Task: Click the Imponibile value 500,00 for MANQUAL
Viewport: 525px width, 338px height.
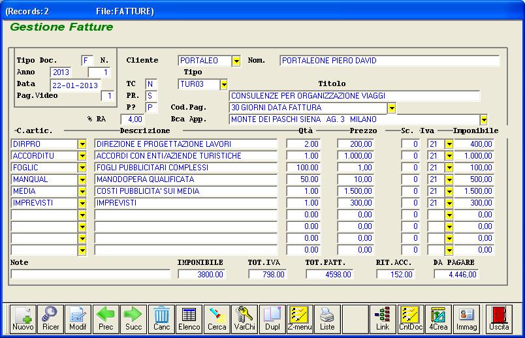Action: pos(474,179)
